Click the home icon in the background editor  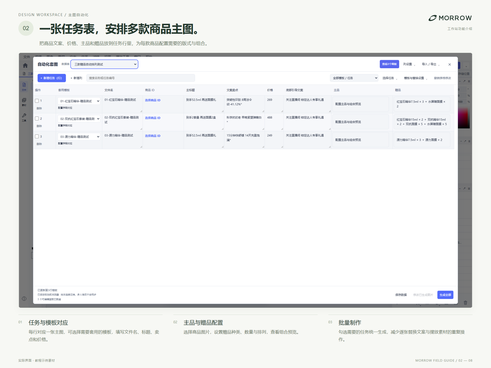point(25,66)
